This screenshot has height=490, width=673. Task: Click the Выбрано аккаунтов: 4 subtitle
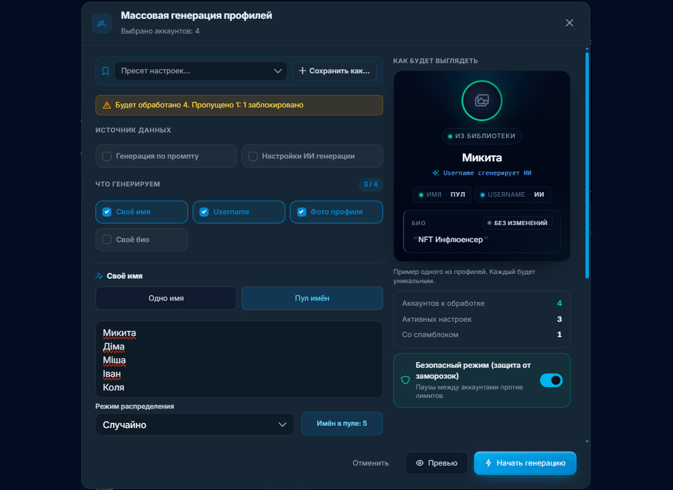pos(160,31)
